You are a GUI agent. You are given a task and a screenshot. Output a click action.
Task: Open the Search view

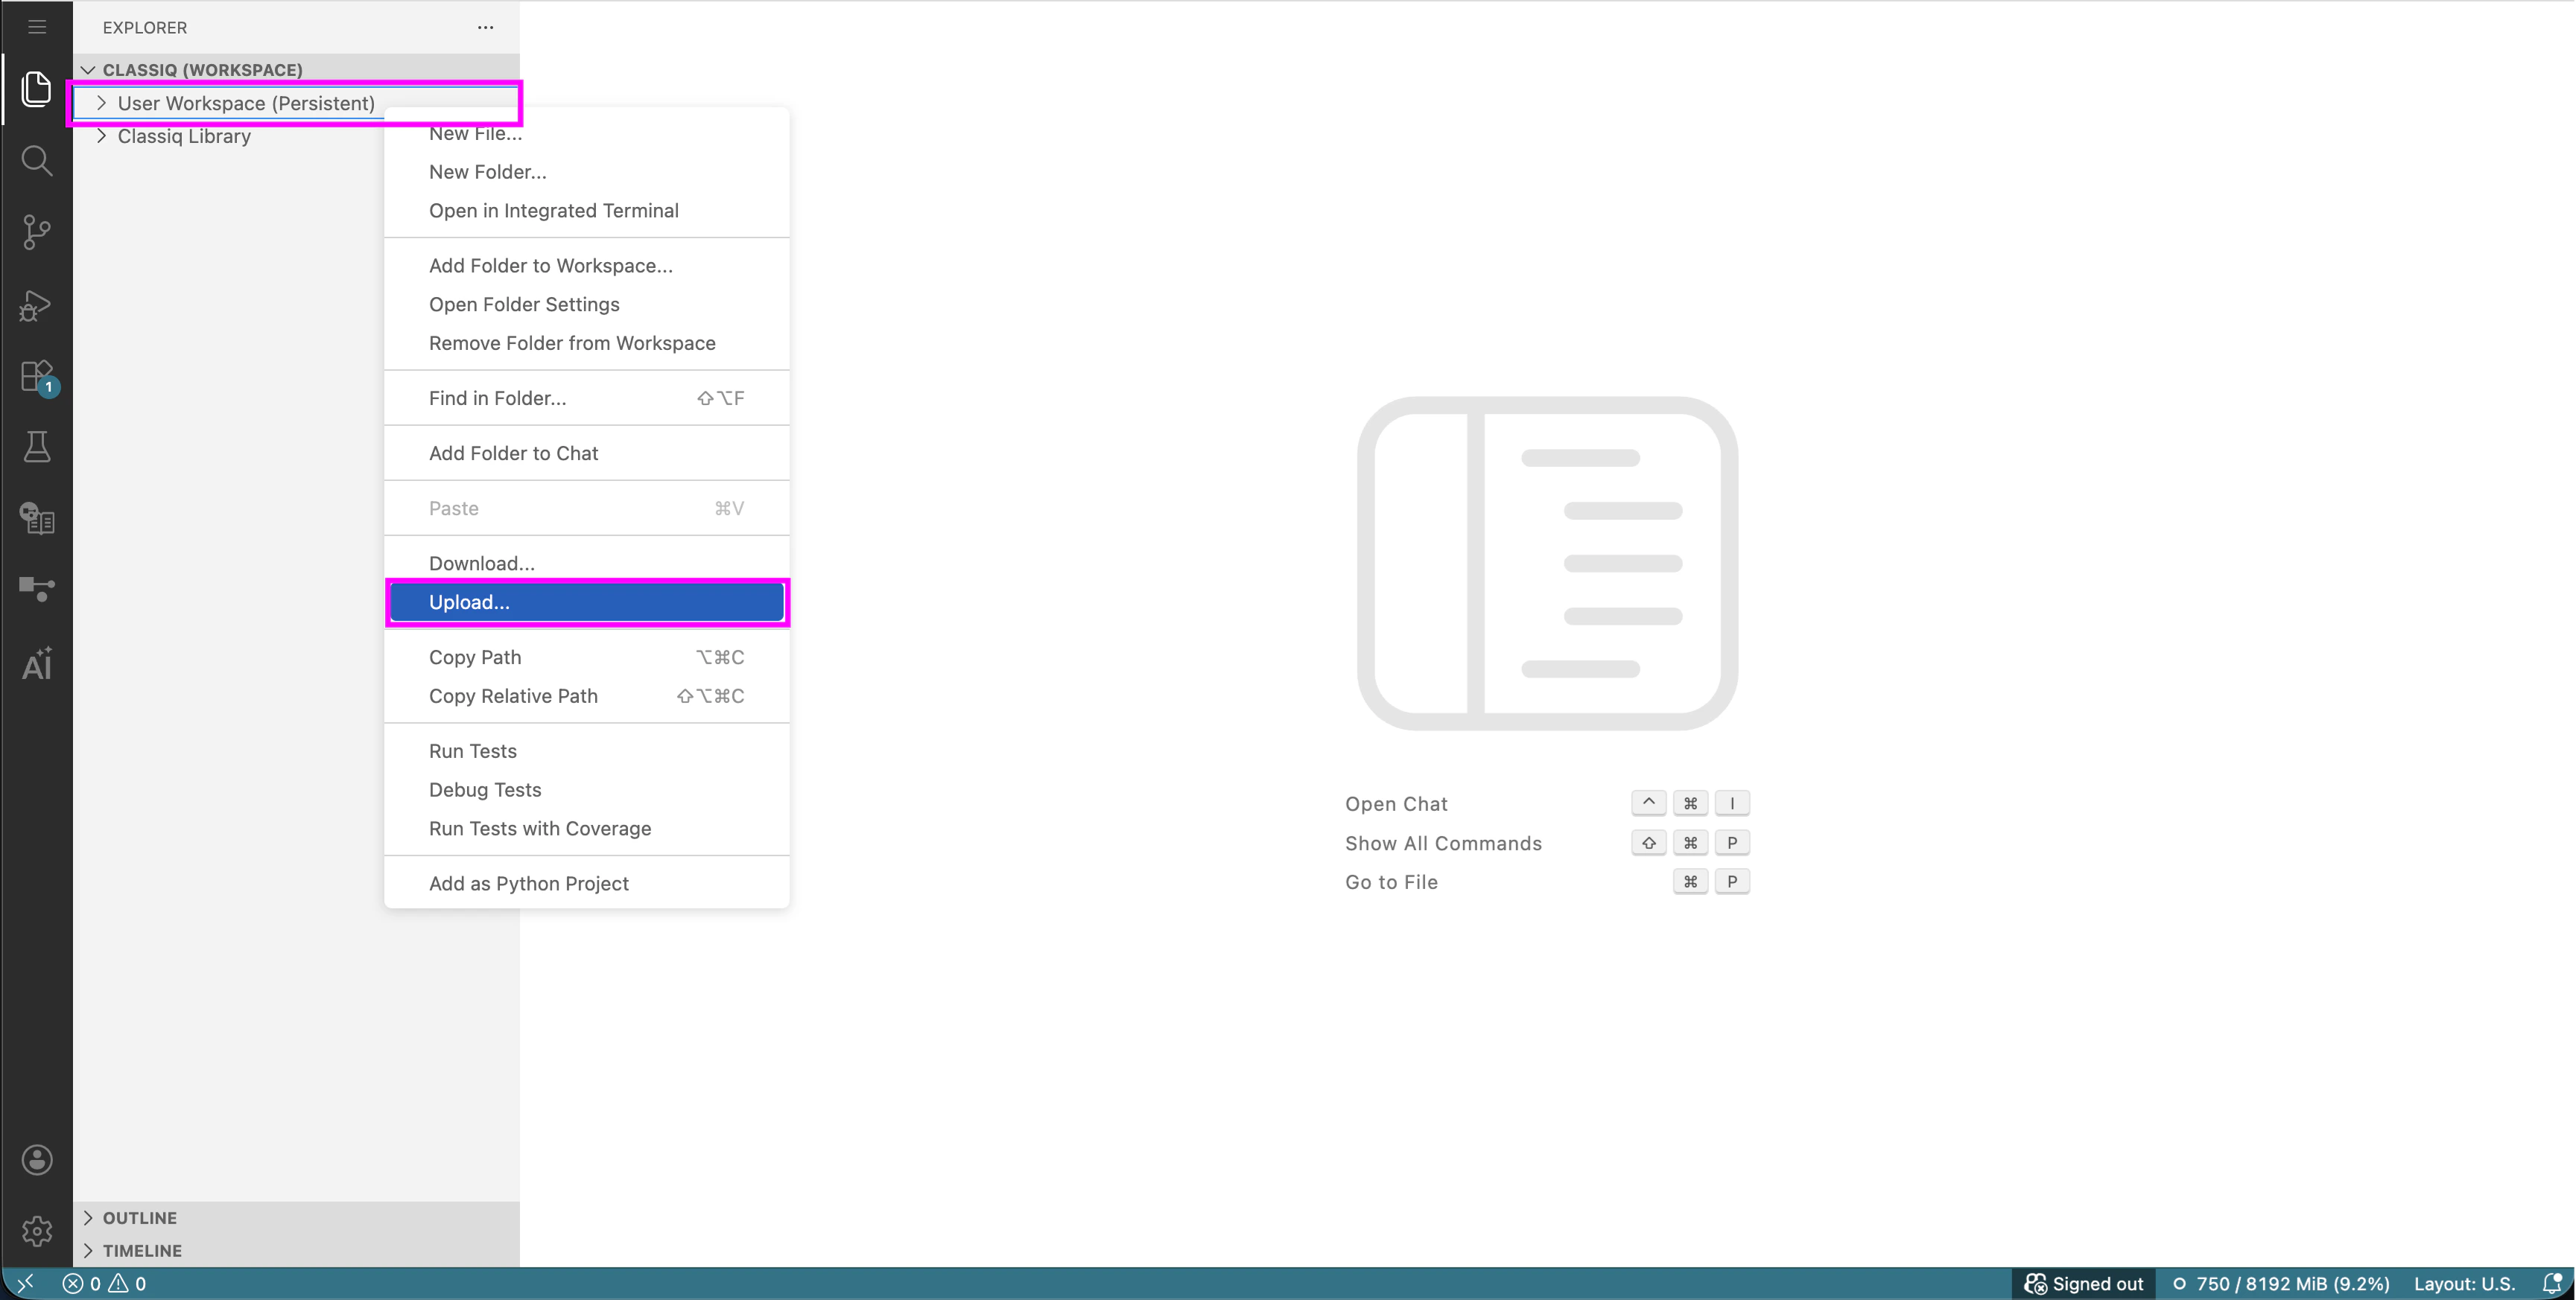tap(37, 161)
